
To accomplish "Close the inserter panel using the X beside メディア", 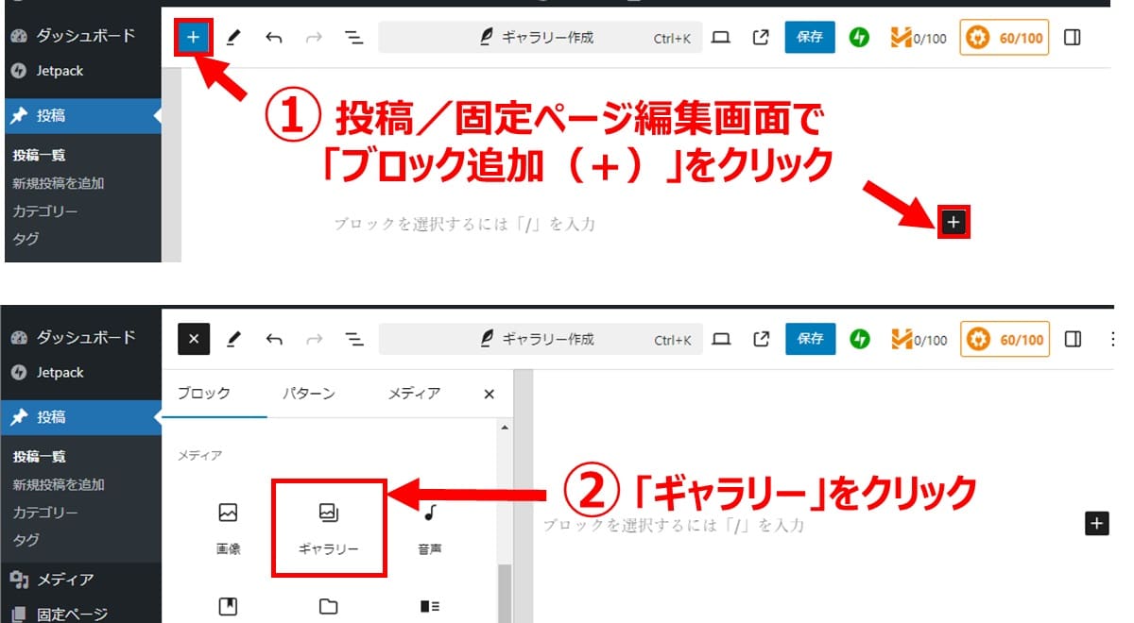I will pos(489,395).
